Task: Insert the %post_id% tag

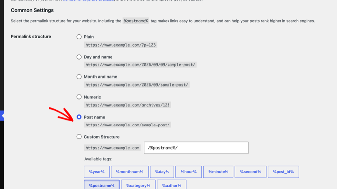Action: click(283, 172)
